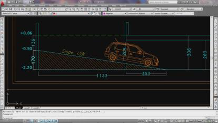Click the Open file toolbar icon

pyautogui.click(x=7, y=9)
